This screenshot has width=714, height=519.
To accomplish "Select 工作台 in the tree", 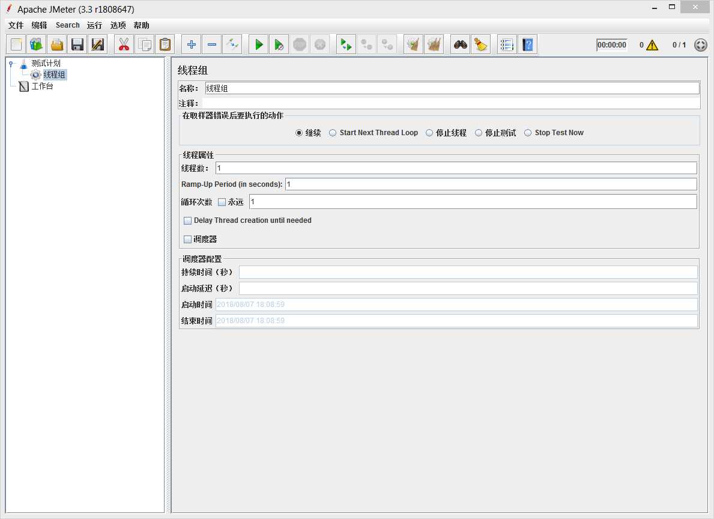I will click(x=43, y=86).
